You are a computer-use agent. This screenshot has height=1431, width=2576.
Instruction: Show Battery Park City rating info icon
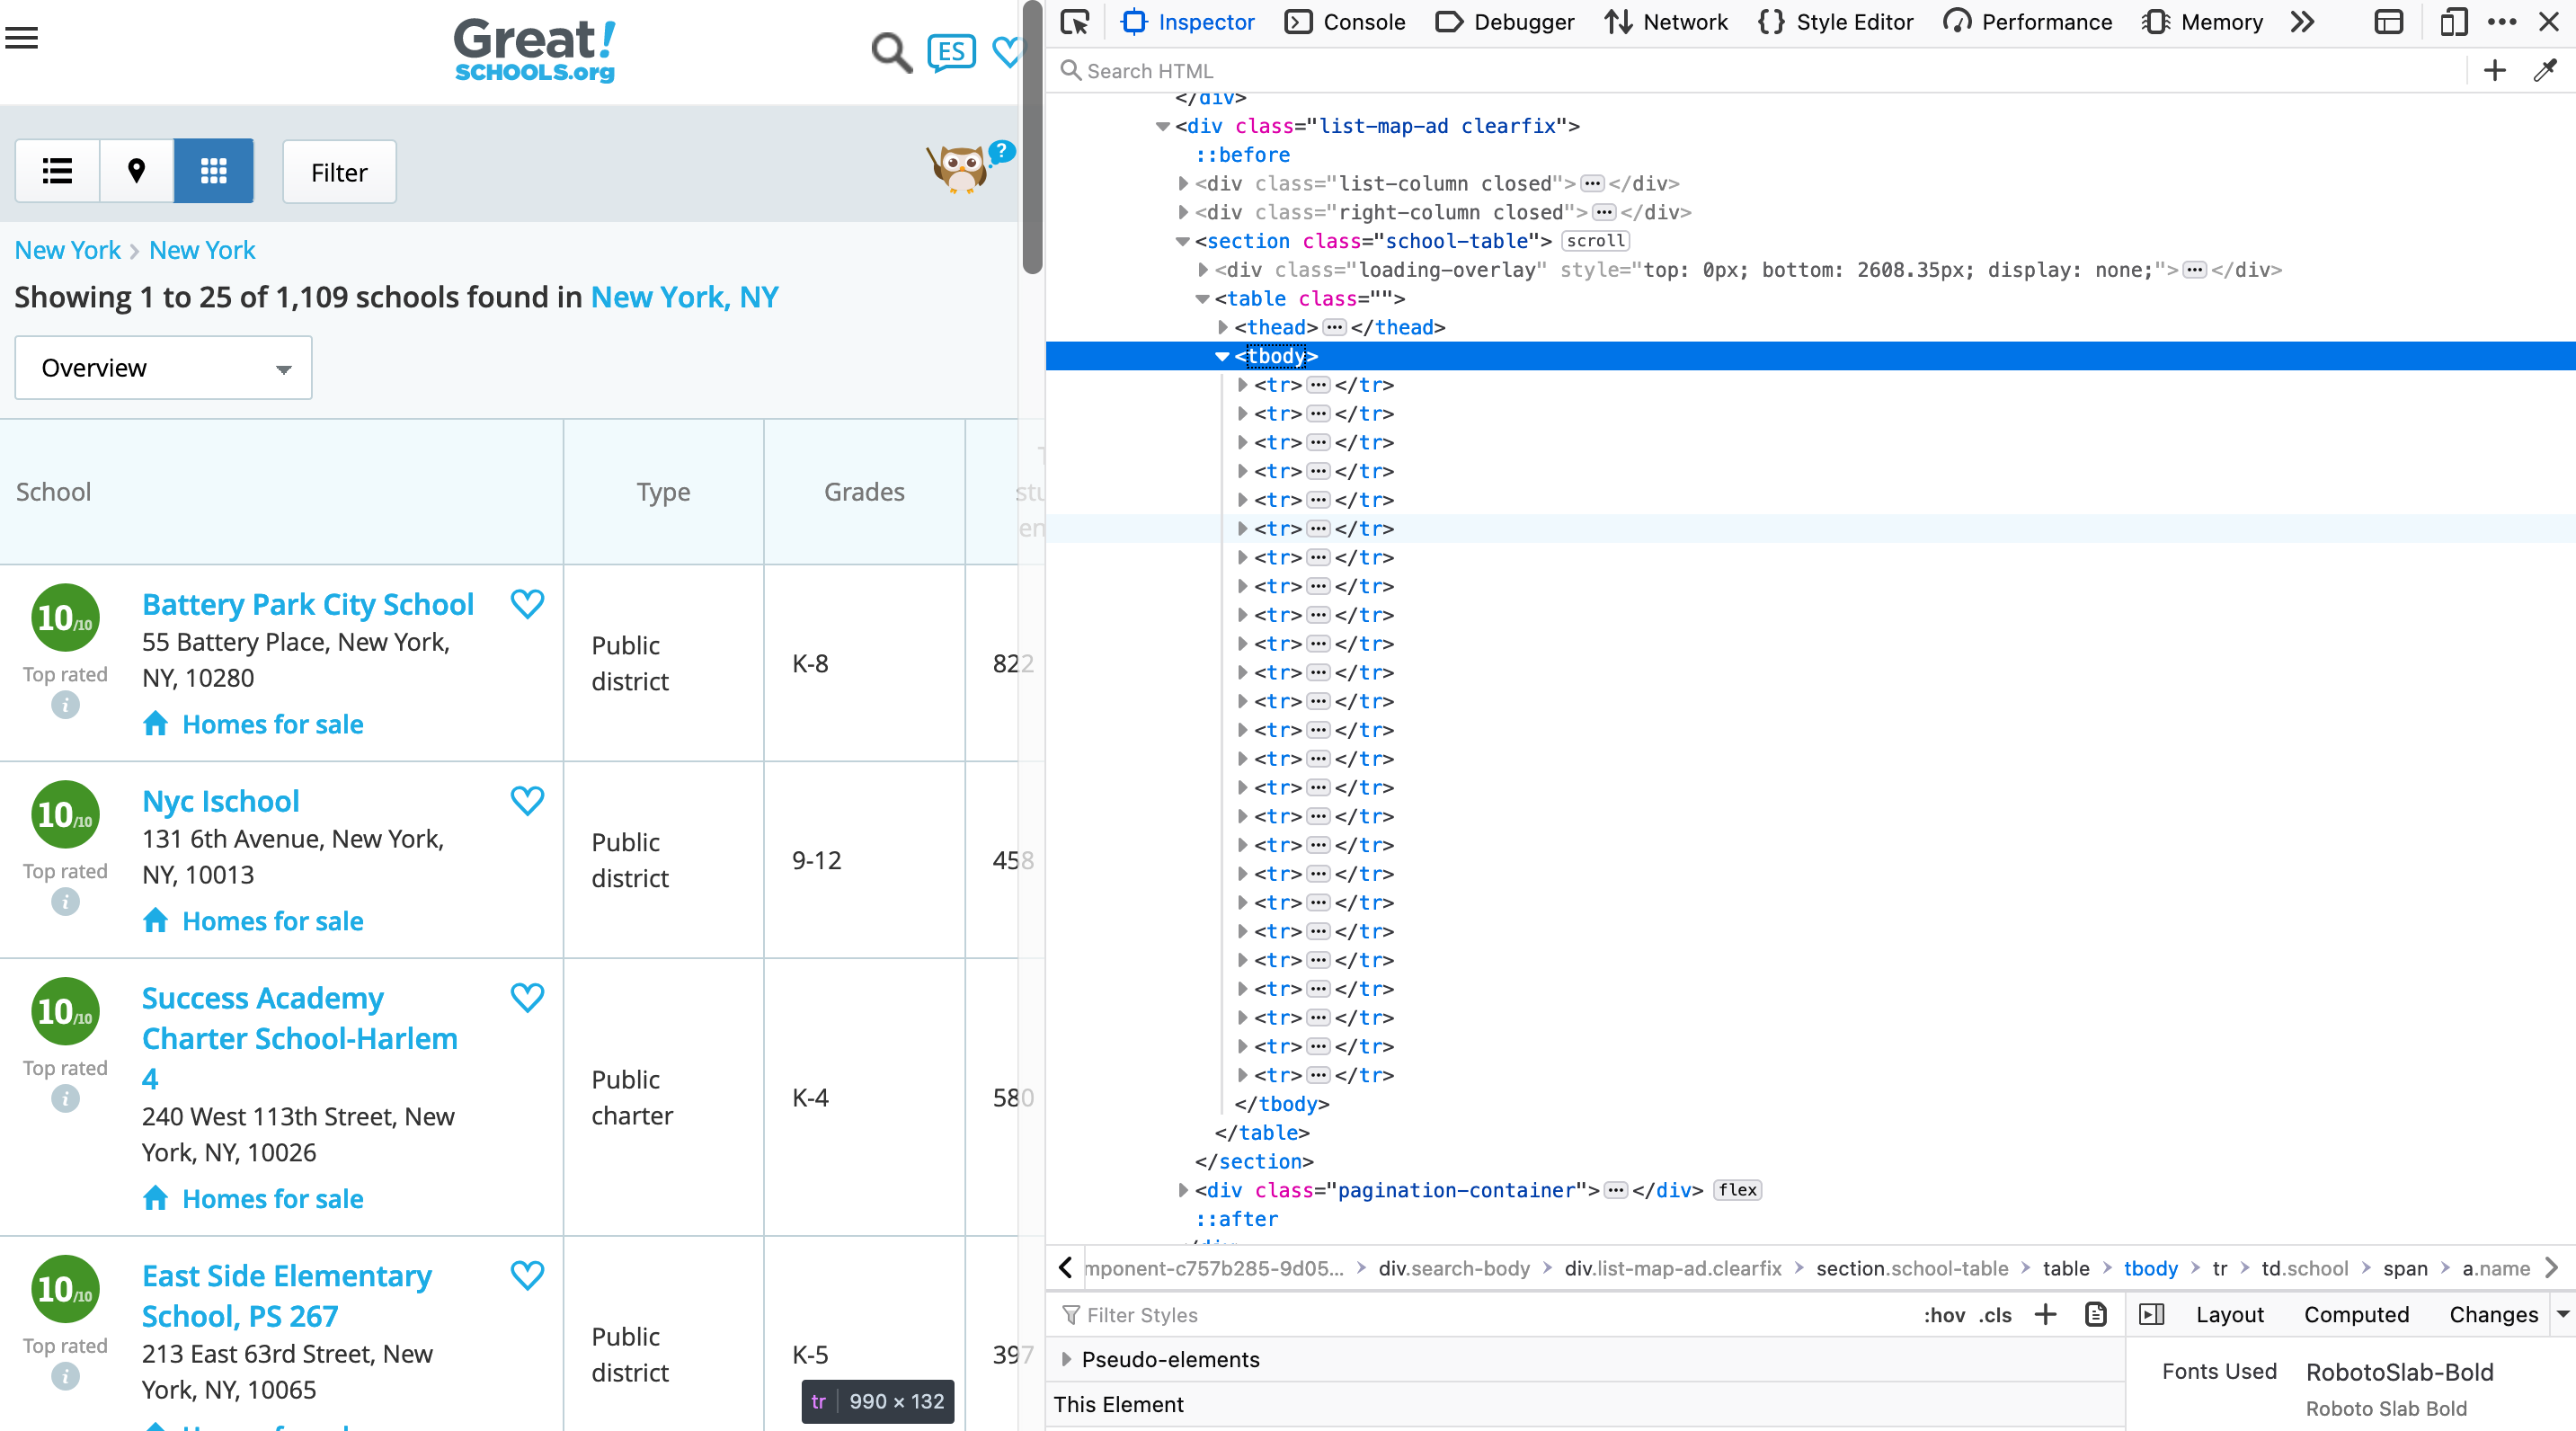pyautogui.click(x=65, y=706)
